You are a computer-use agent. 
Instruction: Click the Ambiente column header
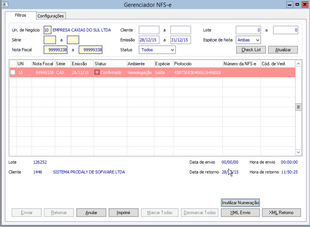pos(140,64)
